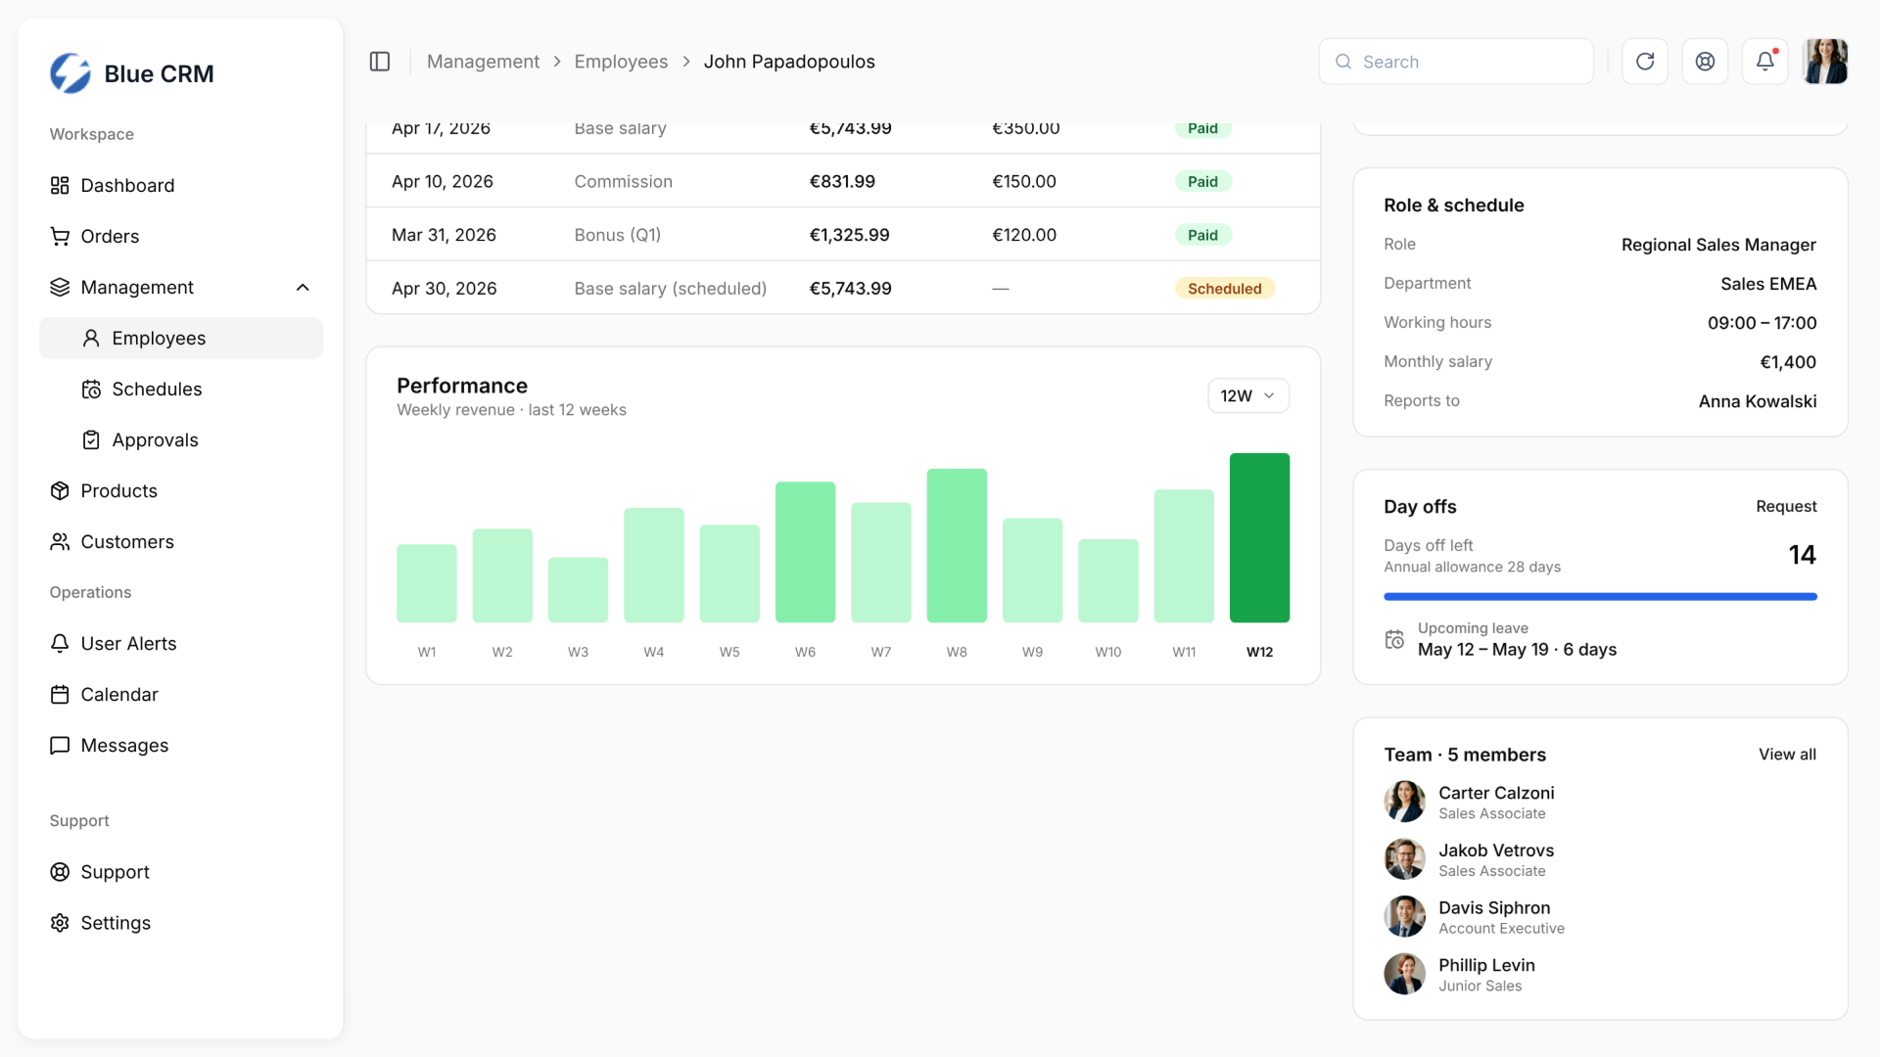Screen dimensions: 1880x1057
Task: Click the days off progress bar
Action: click(1600, 596)
